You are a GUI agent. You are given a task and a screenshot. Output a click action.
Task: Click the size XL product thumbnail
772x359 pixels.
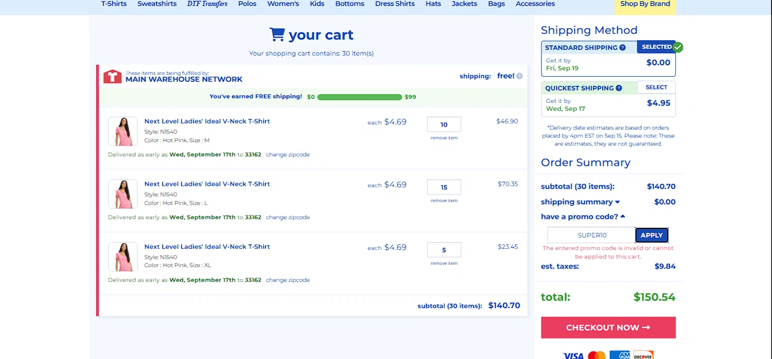[123, 257]
